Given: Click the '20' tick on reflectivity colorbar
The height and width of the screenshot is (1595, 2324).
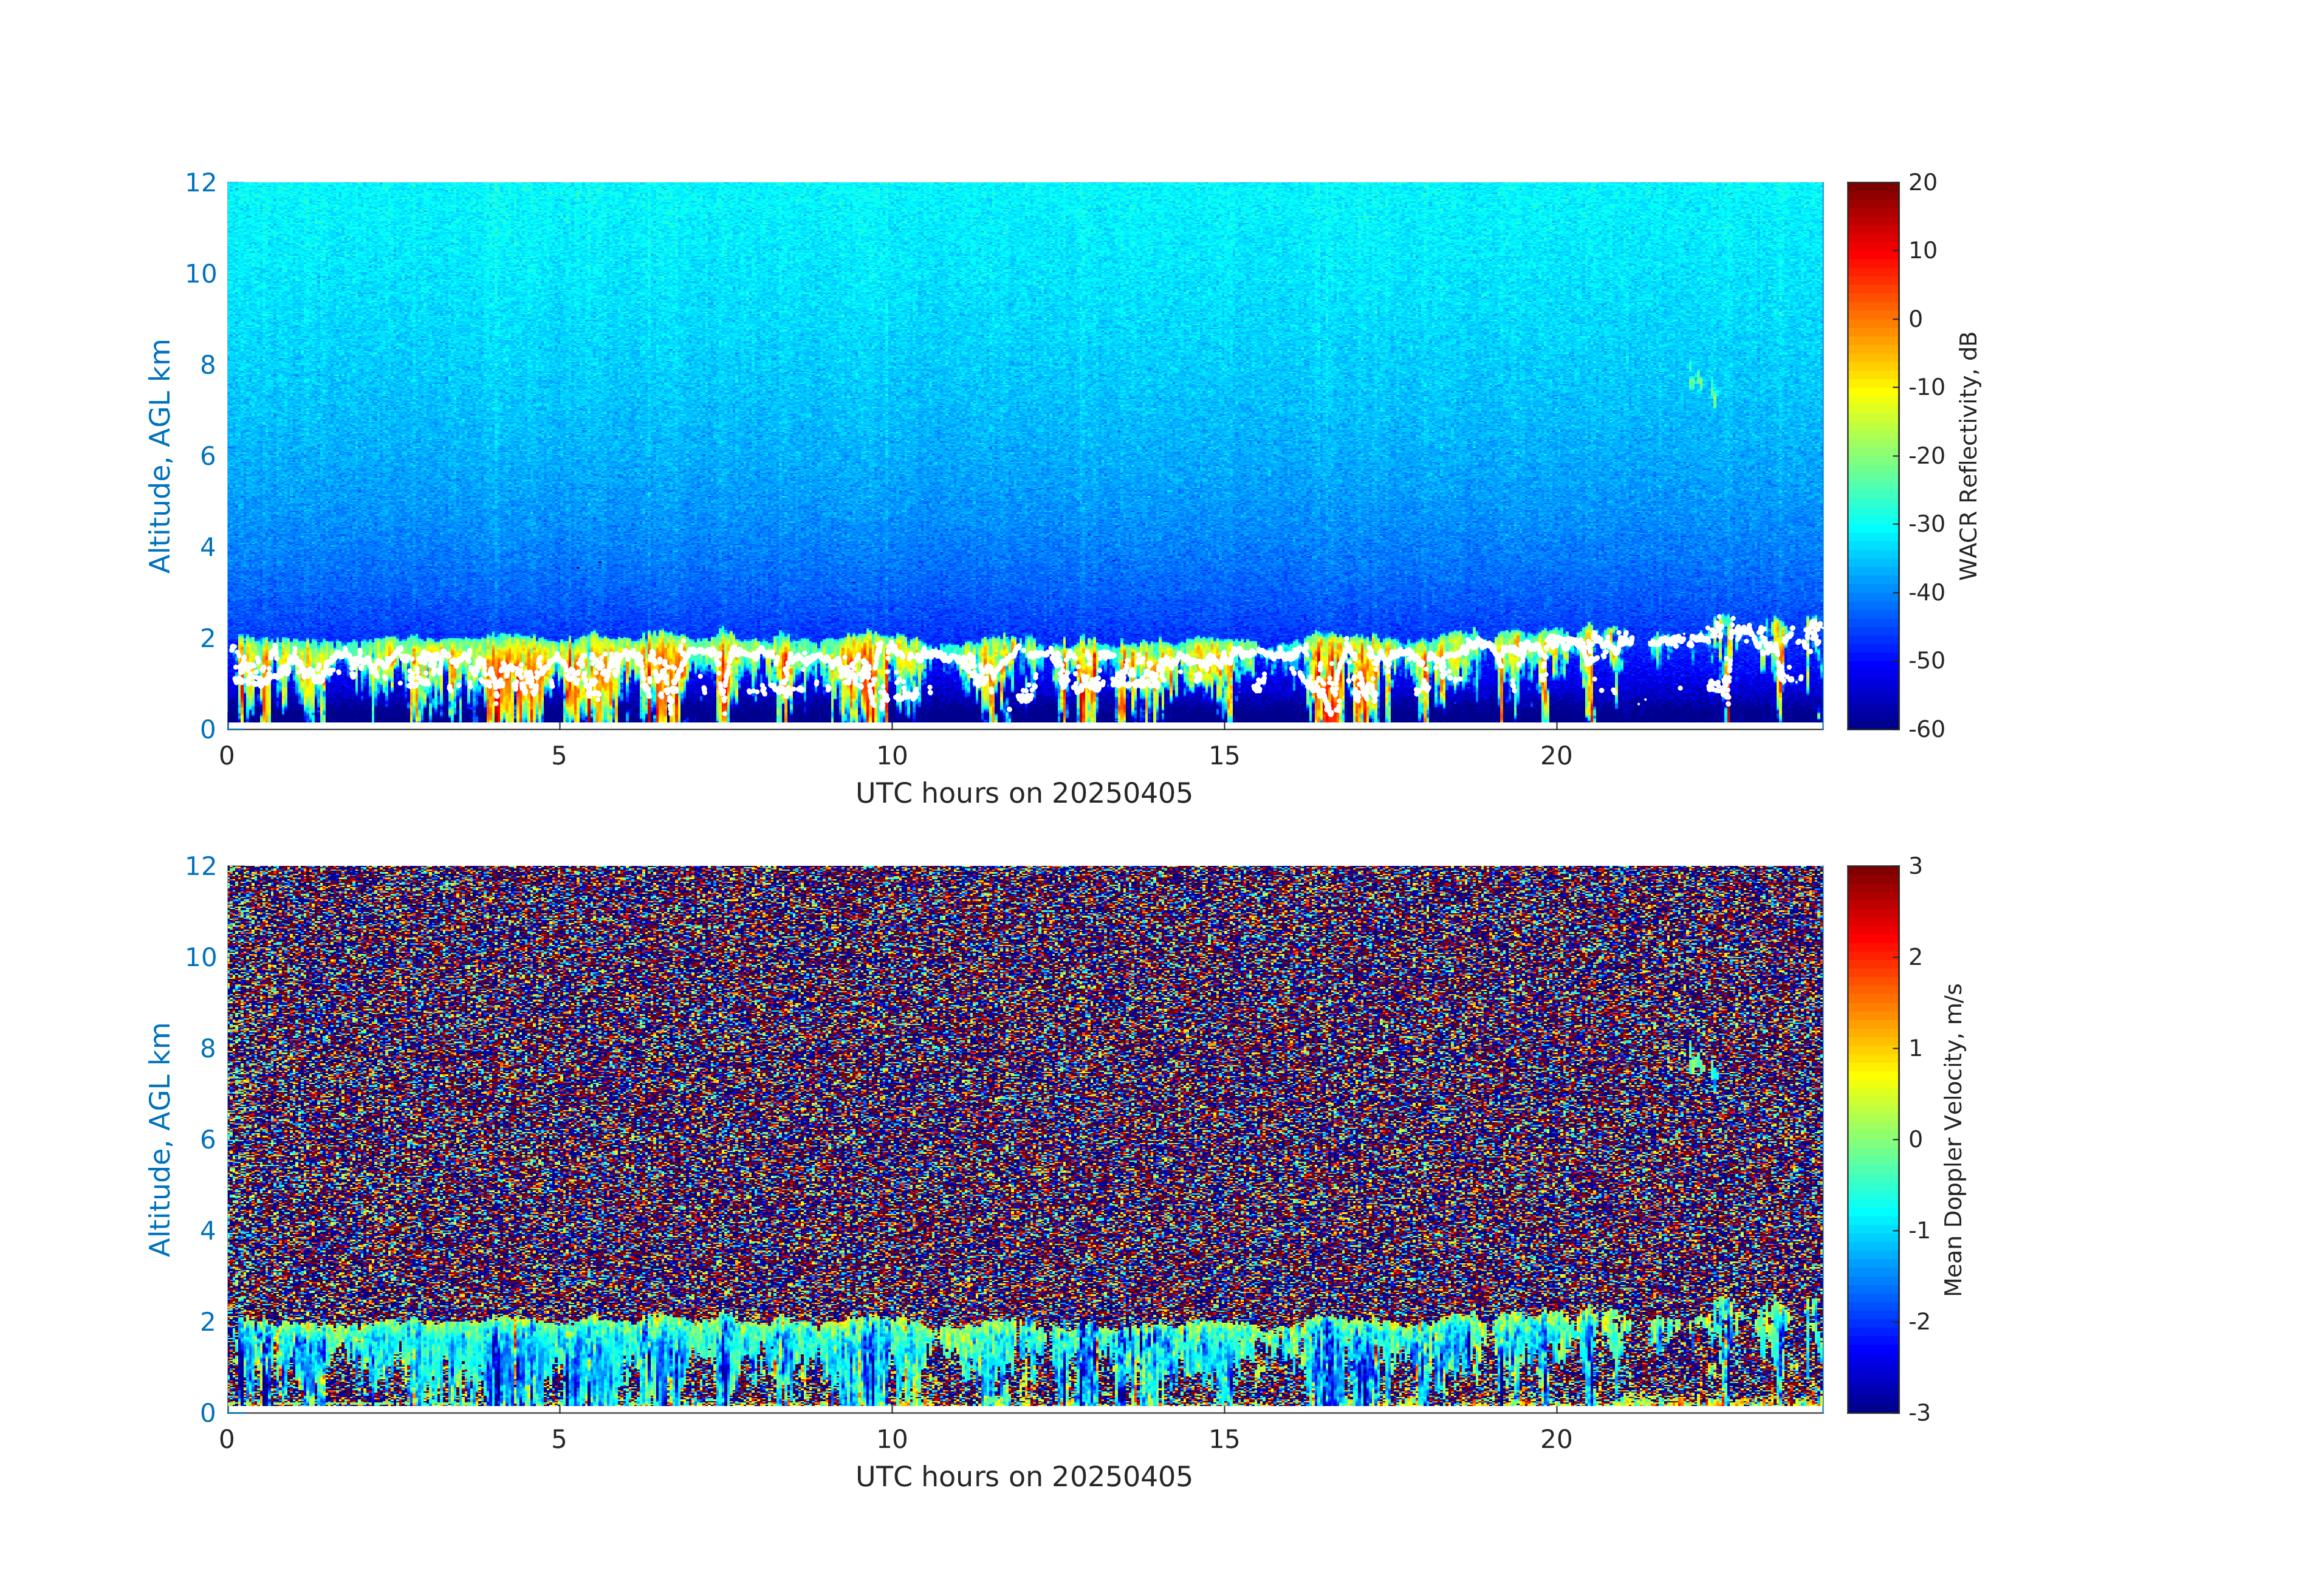Looking at the screenshot, I should pos(1922,183).
